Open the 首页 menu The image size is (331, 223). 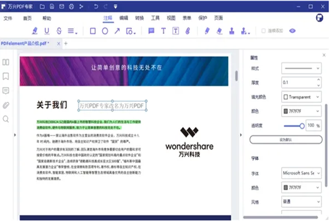point(27,19)
